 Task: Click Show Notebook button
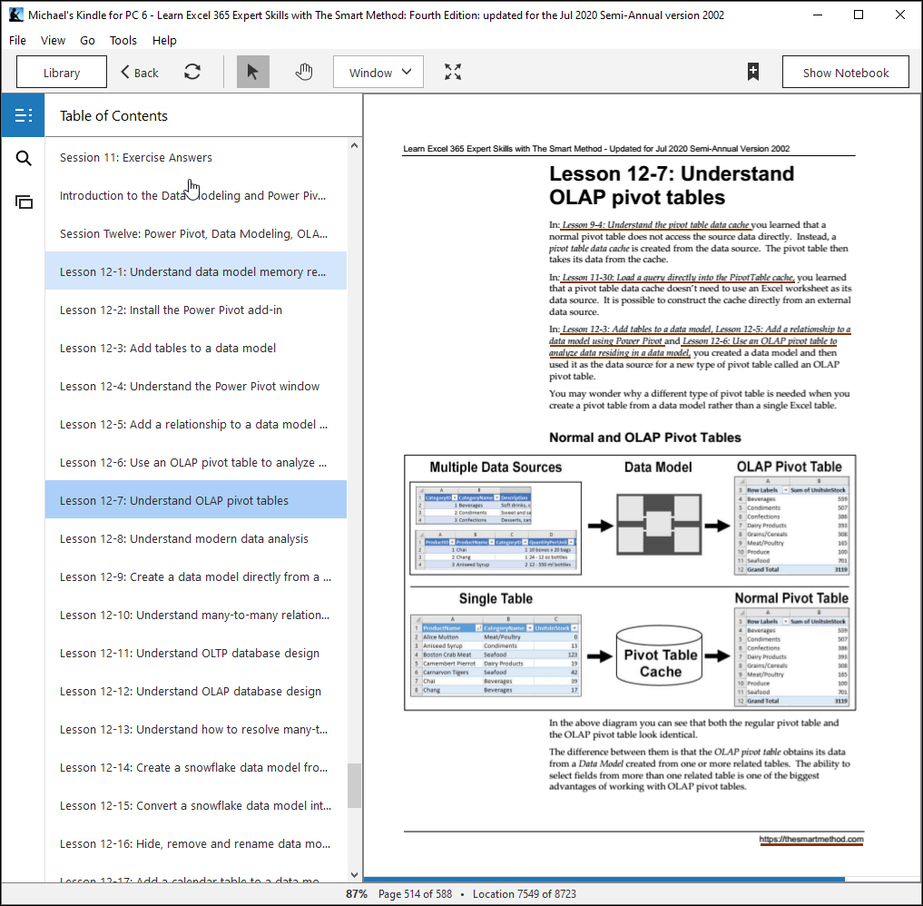coord(845,73)
